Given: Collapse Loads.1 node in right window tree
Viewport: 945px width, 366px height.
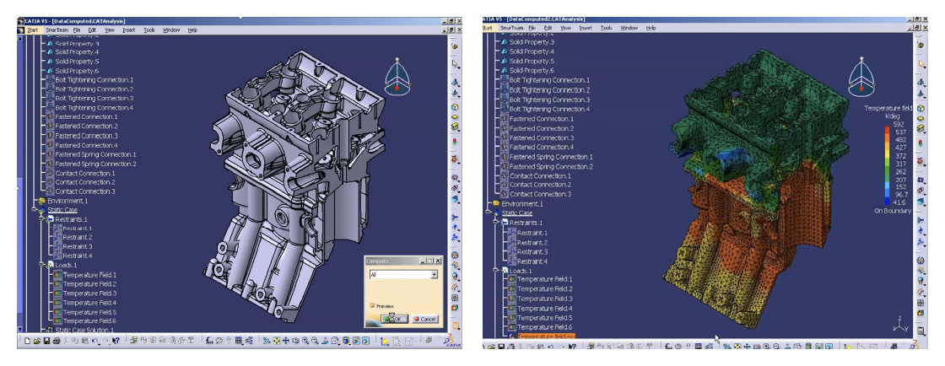Looking at the screenshot, I should [x=496, y=270].
